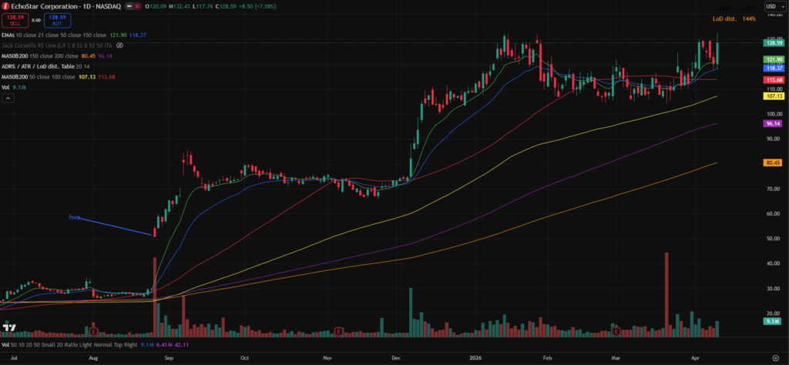Click the TradingView logo watermark
The height and width of the screenshot is (365, 789).
(10, 329)
